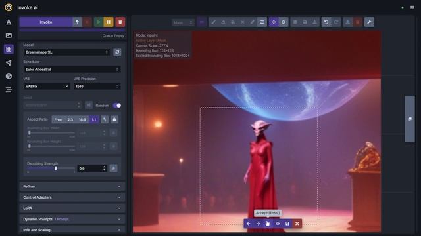Open the Scheduler dropdown Euler Ancestral
The image size is (421, 236).
coord(72,69)
